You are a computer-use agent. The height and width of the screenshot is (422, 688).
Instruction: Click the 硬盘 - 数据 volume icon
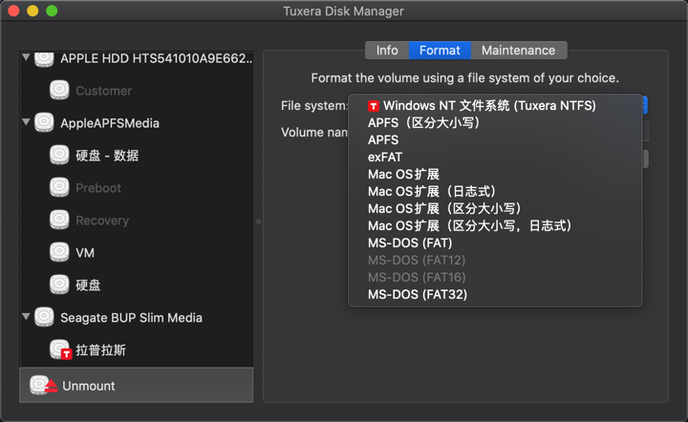[x=59, y=155]
